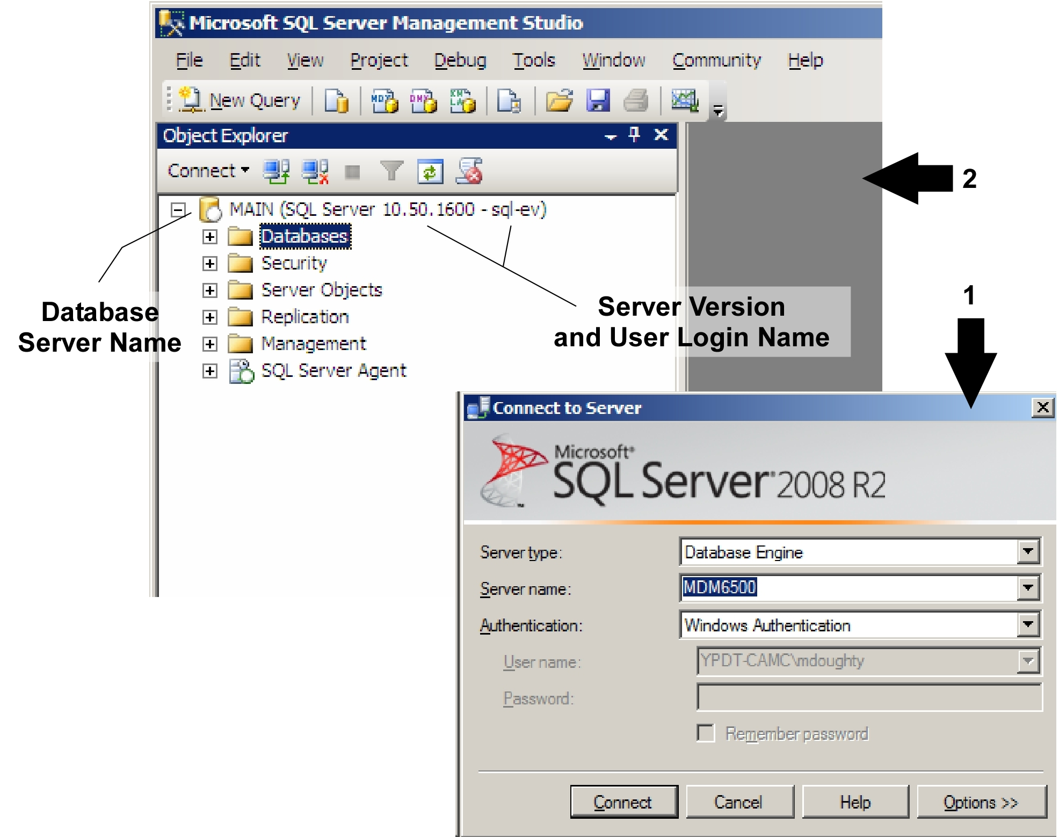Open the View menu

tap(305, 60)
